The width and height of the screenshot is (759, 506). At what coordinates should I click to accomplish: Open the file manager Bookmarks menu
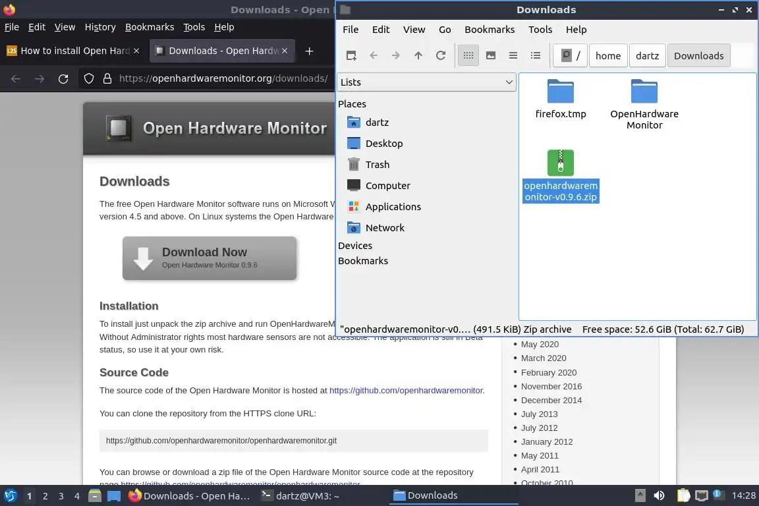[x=490, y=30]
